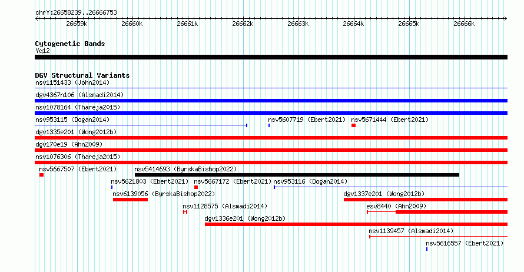
Task: Click the nsv5667172 (Ebert2021) label
Action: click(x=233, y=181)
